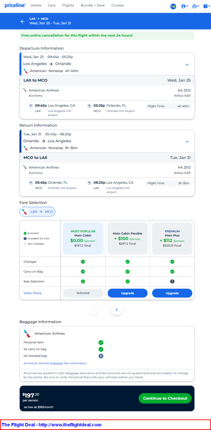211x430 pixels.
Task: Upgrade to Main Plus
Action: 172,293
